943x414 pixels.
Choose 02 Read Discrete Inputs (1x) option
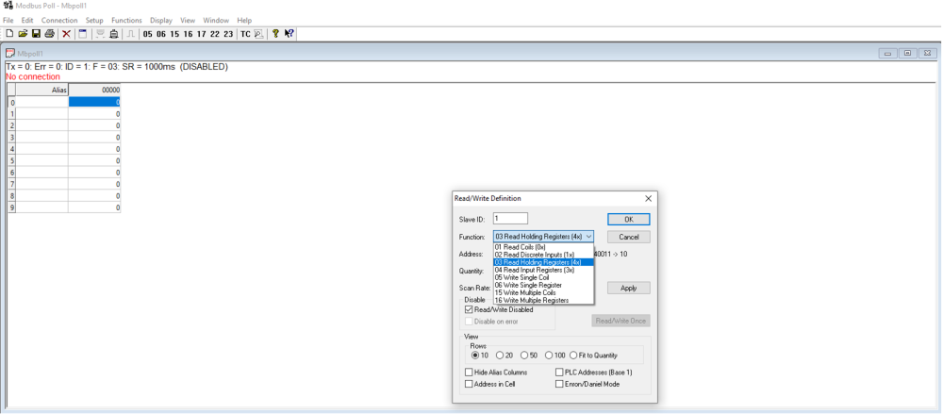tap(544, 255)
